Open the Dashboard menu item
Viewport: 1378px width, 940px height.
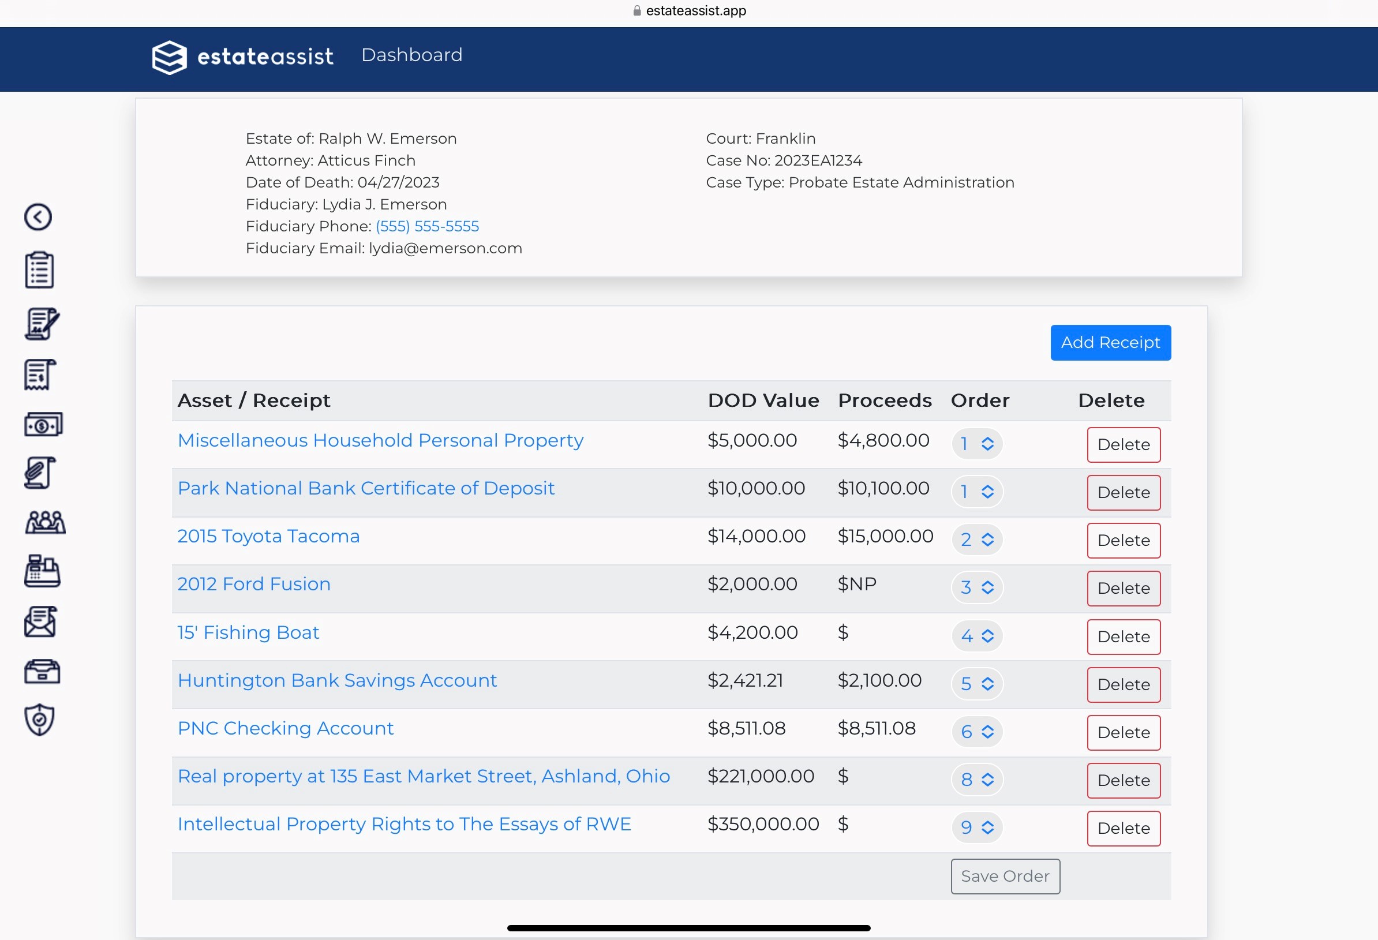pos(411,55)
